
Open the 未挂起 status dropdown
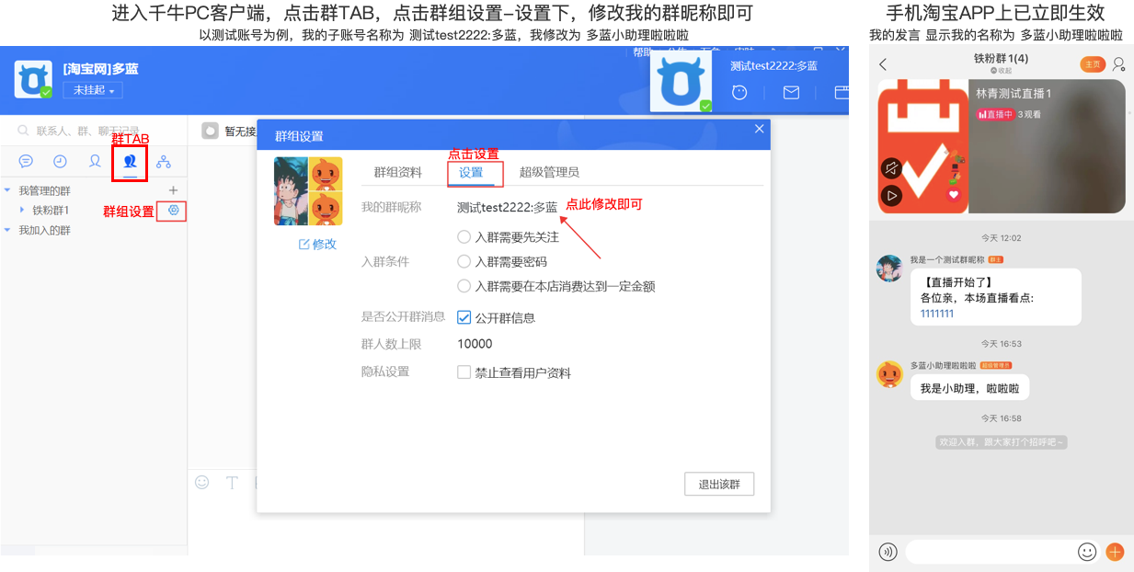pos(93,90)
